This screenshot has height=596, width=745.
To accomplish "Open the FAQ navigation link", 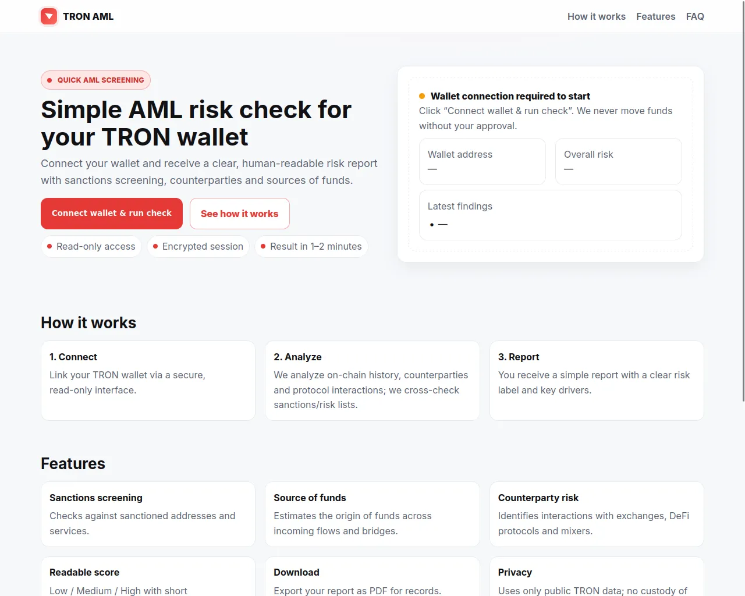I will tap(695, 16).
